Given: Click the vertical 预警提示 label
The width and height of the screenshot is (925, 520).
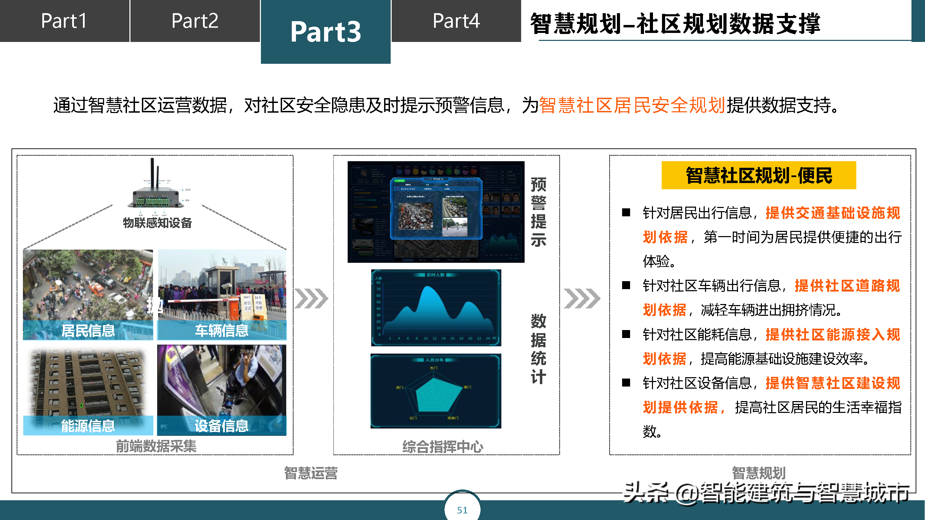Looking at the screenshot, I should click(x=538, y=212).
